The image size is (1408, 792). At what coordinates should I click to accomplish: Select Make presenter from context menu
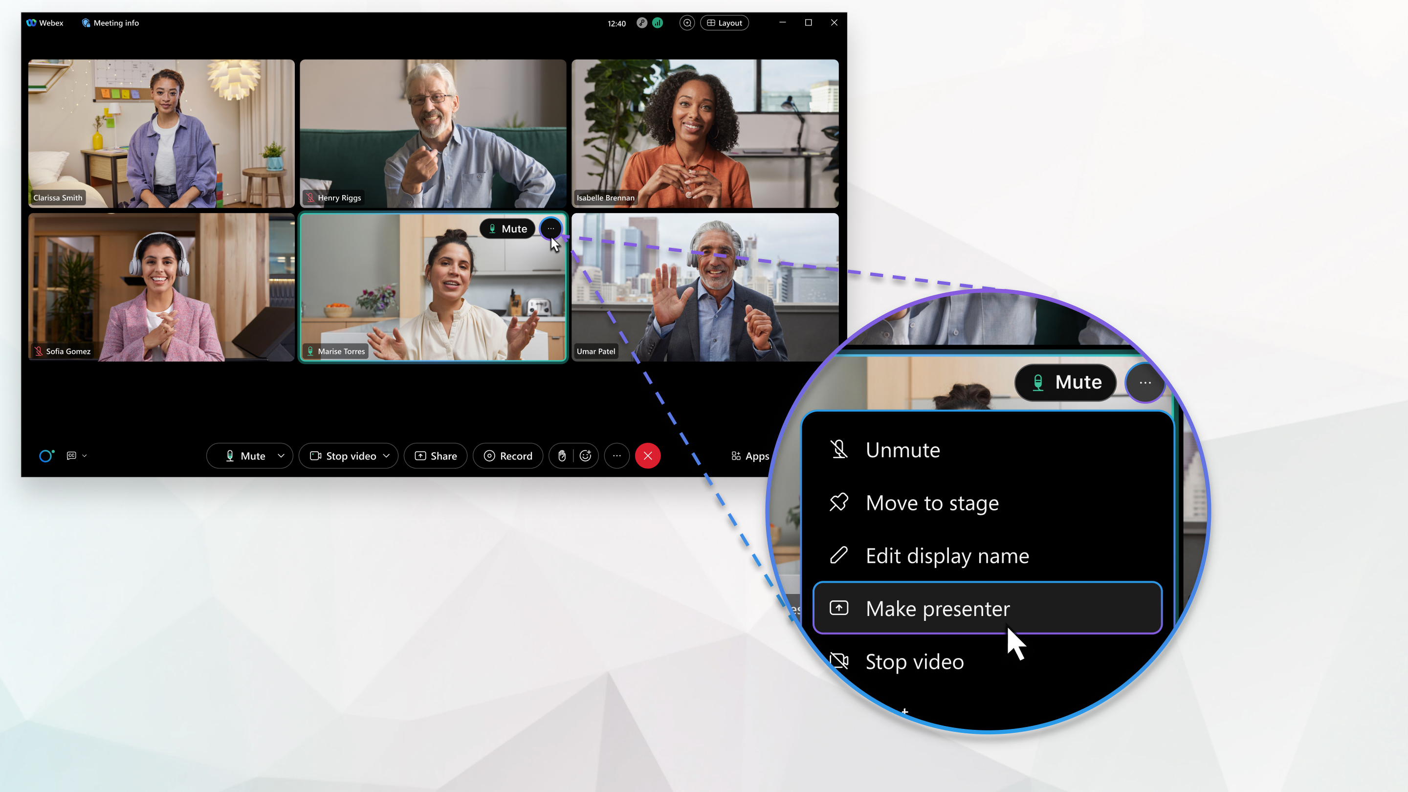(x=988, y=607)
